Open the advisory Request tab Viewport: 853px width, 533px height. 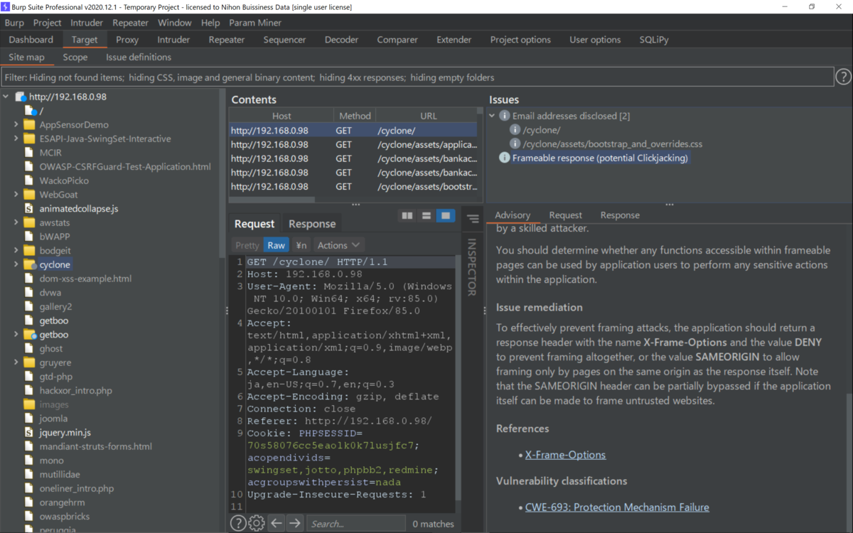click(565, 215)
